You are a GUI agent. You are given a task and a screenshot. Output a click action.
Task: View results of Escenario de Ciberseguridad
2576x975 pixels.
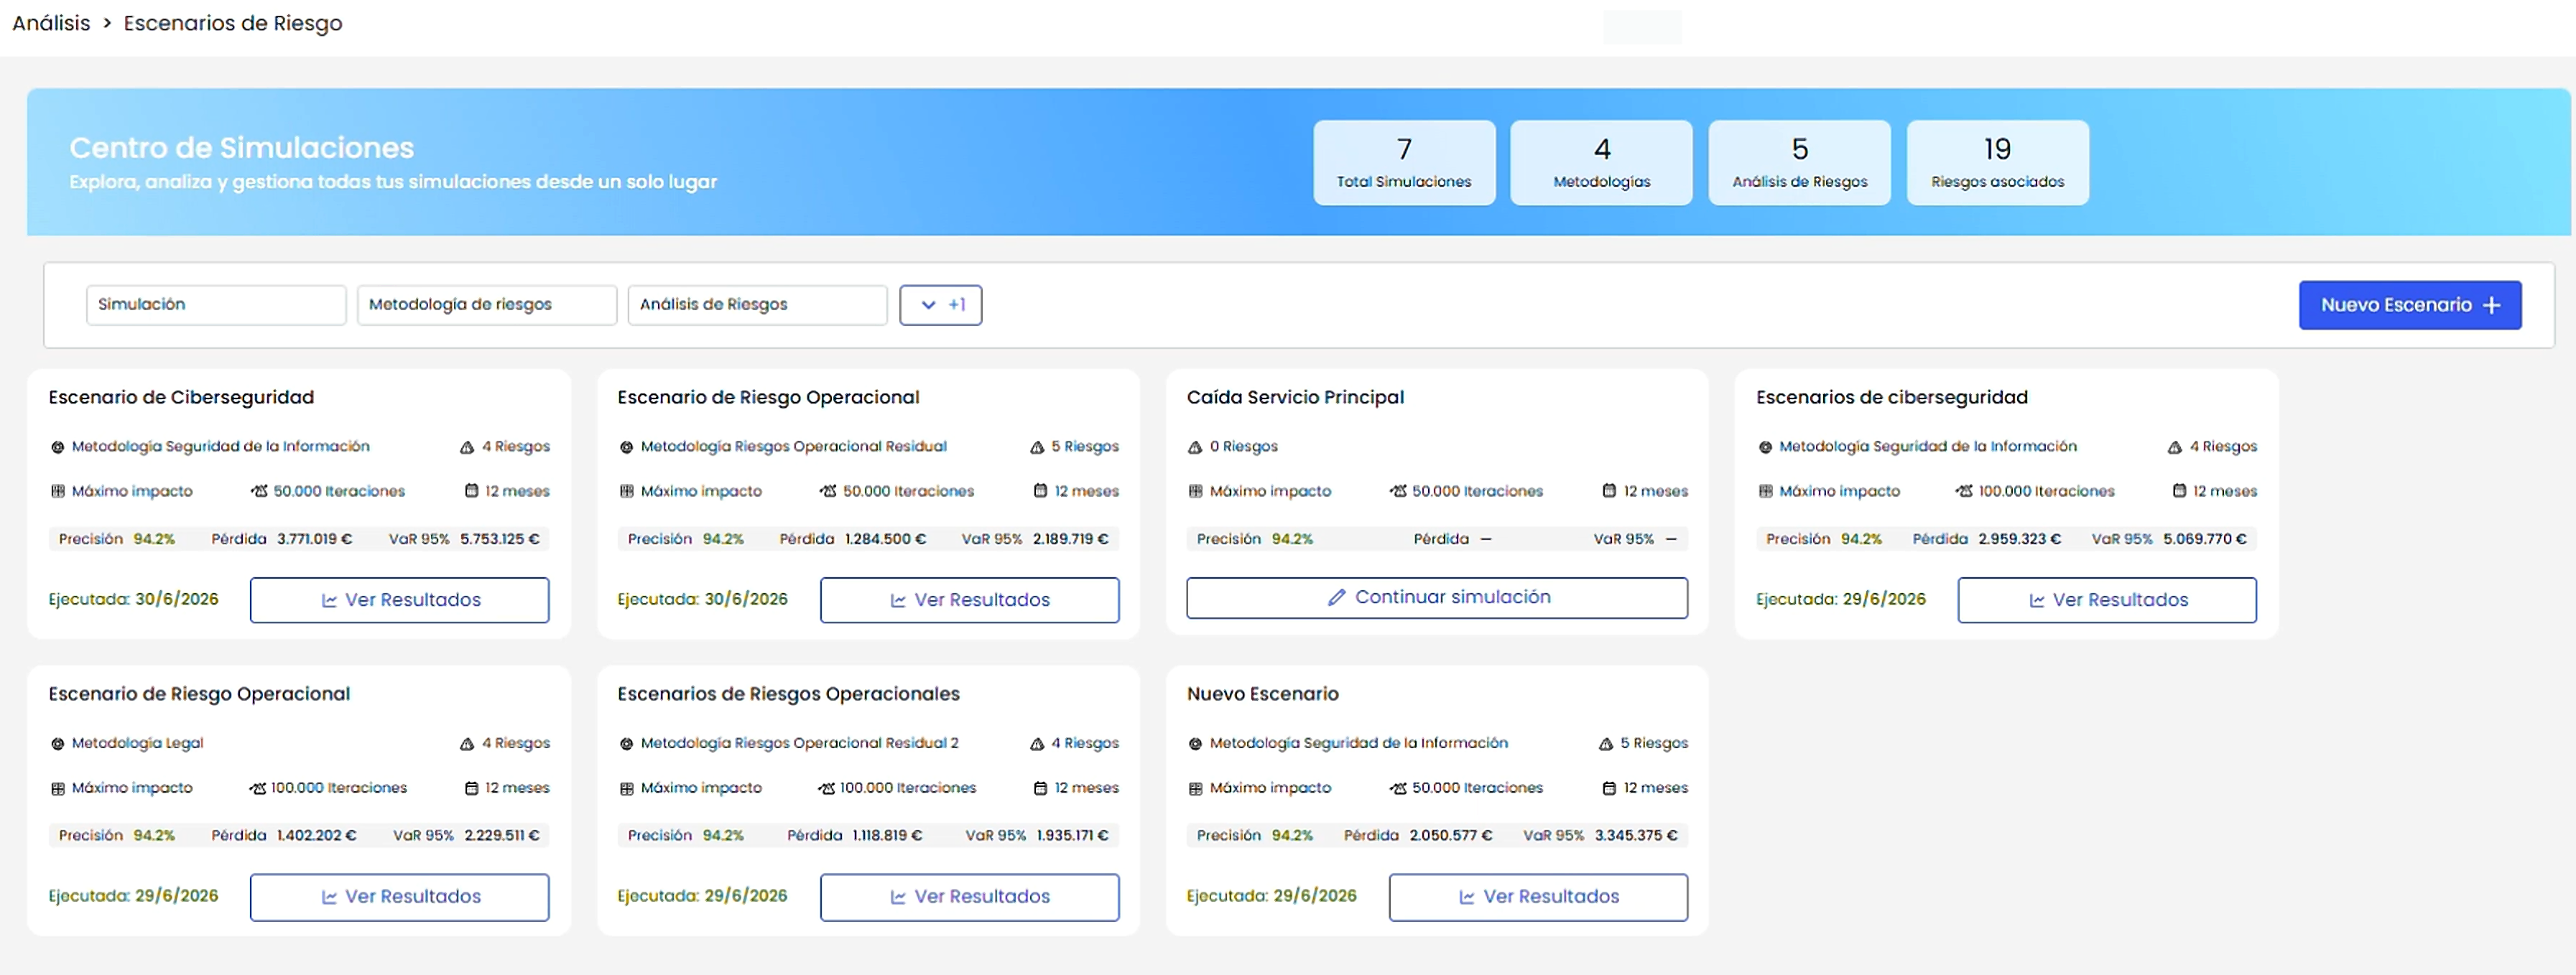click(400, 600)
